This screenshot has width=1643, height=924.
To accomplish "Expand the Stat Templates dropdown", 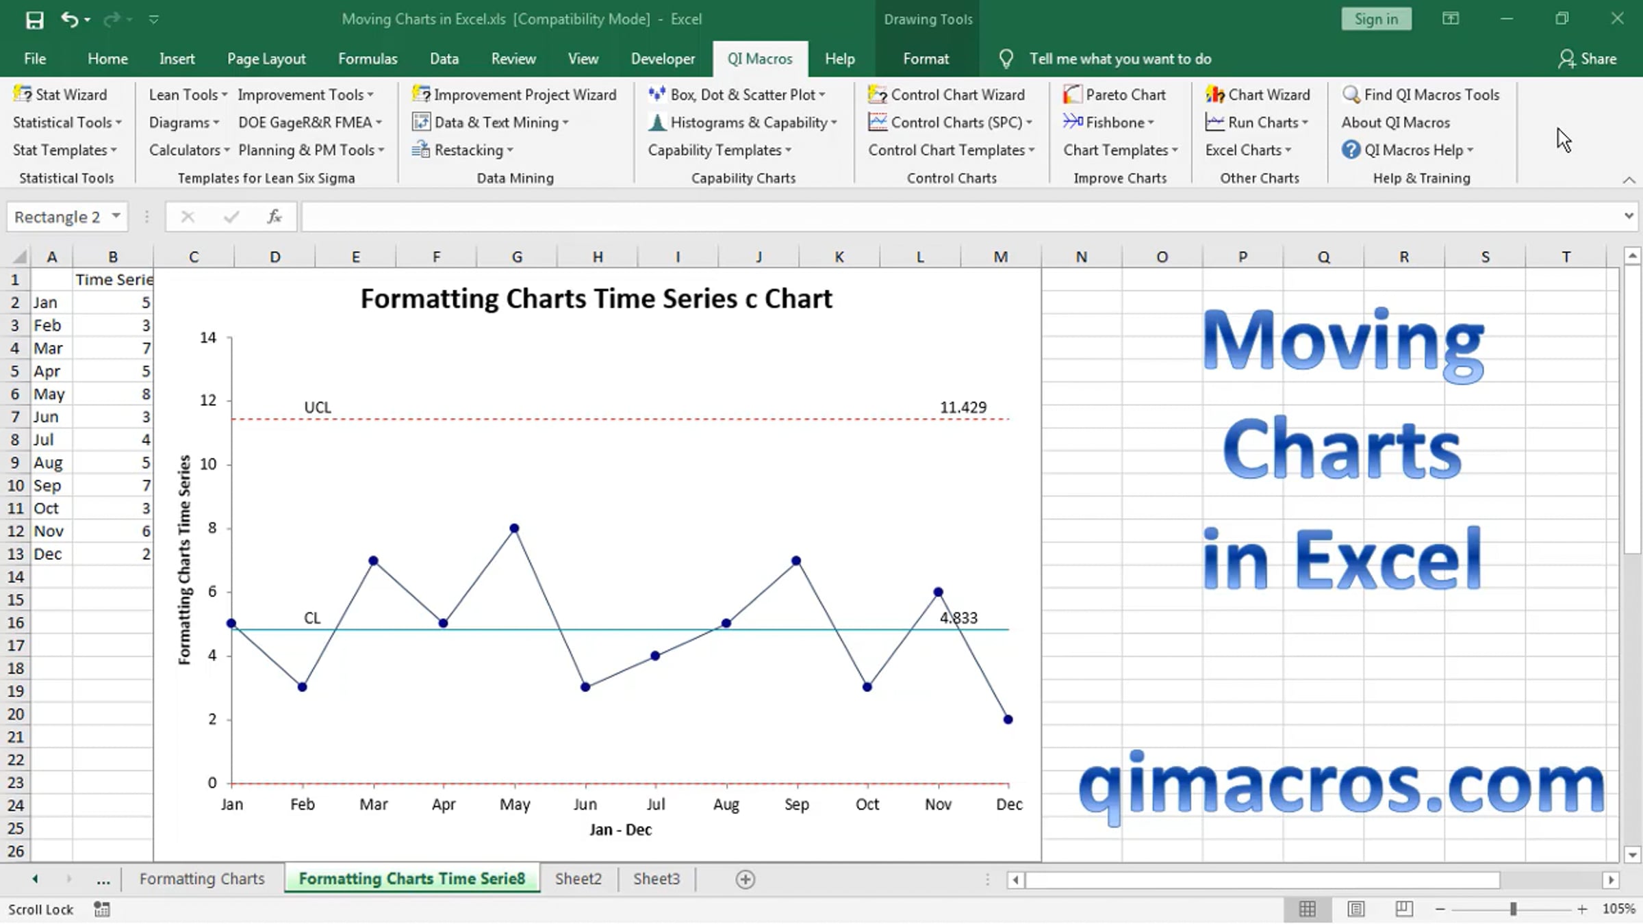I will pos(65,150).
